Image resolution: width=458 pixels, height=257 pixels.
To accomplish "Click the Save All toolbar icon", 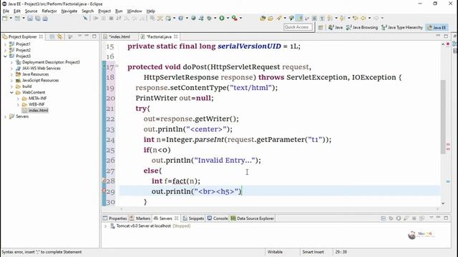I will [x=38, y=18].
